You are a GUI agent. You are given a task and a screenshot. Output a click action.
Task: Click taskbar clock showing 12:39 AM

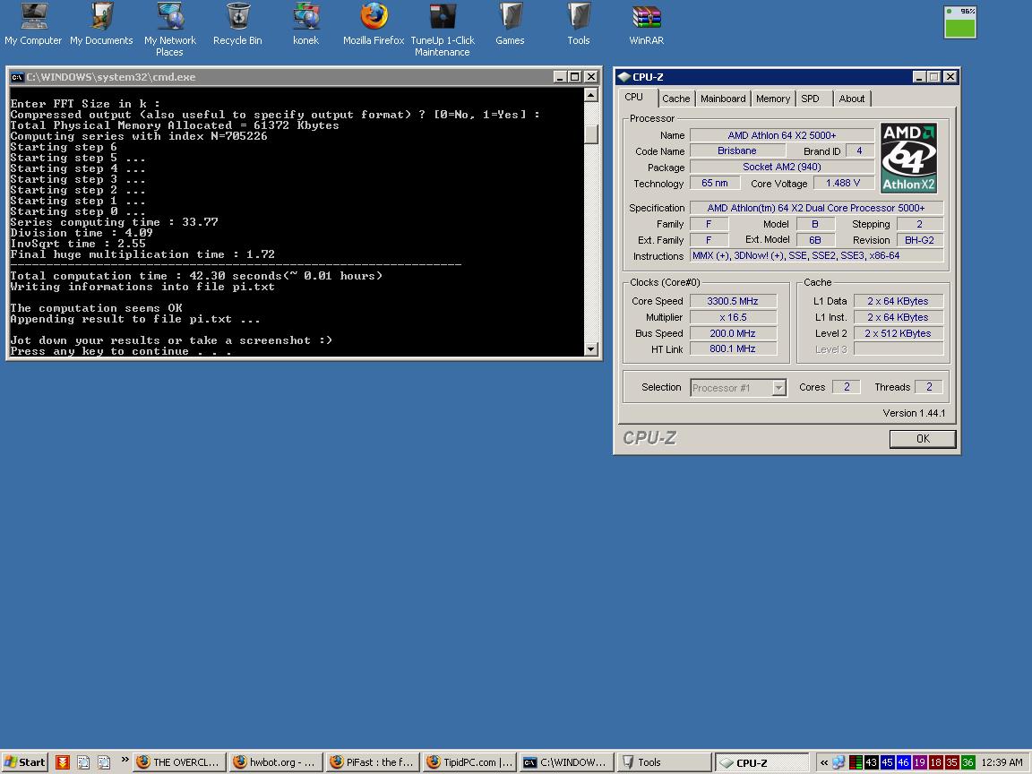[1002, 762]
